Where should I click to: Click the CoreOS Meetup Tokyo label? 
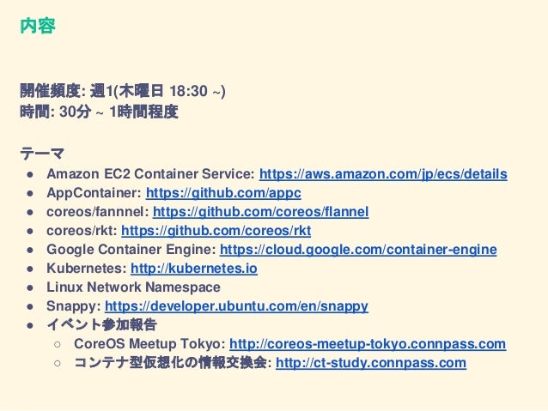149,344
